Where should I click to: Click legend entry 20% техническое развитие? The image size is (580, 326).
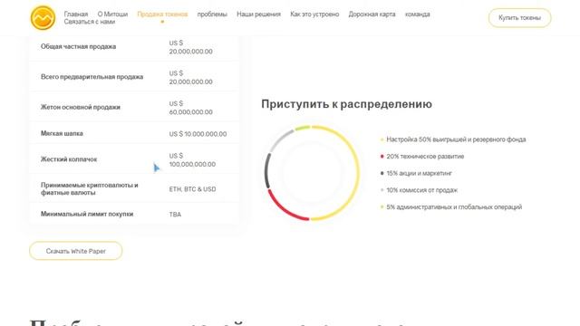click(422, 157)
